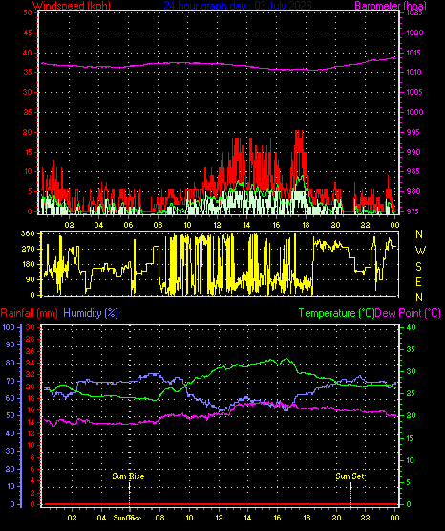Click the green '25' temperature axis value
Viewport: 445px width, 531px height.
point(411,394)
